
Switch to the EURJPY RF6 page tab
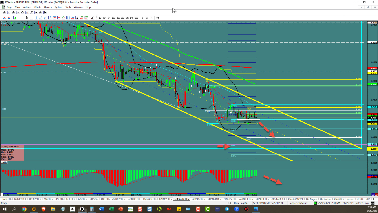(x=35, y=199)
